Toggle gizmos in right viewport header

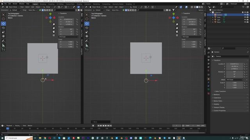point(181,7)
